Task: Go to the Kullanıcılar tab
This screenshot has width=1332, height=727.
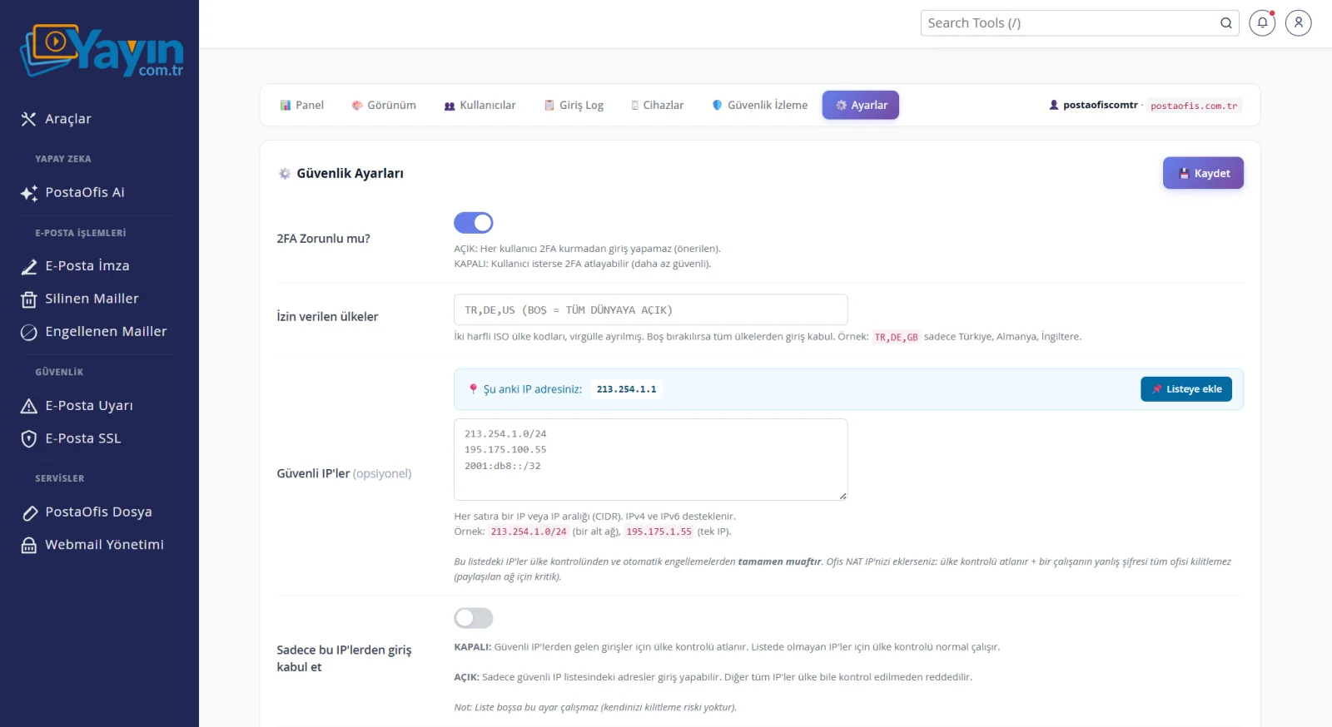Action: [x=480, y=106]
